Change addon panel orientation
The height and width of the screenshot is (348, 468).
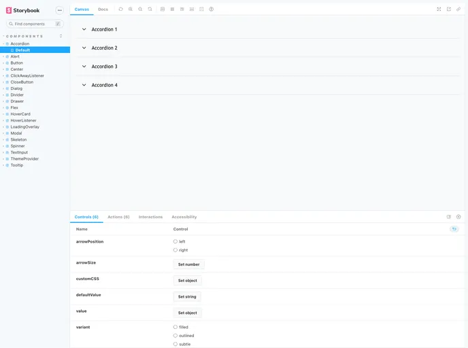[448, 217]
